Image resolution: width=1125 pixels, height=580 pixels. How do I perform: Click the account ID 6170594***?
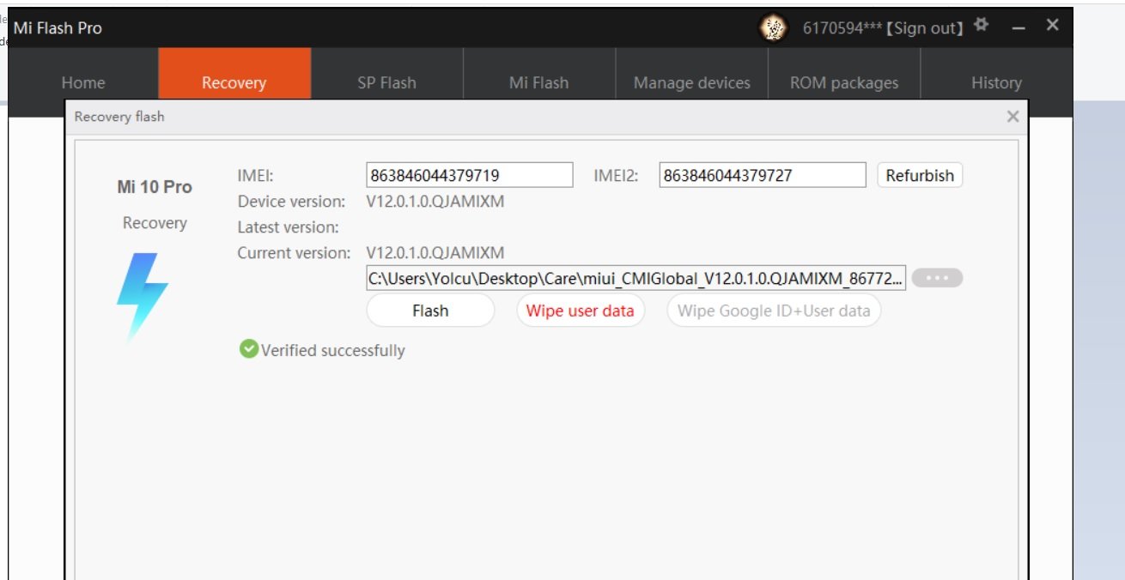pyautogui.click(x=842, y=28)
